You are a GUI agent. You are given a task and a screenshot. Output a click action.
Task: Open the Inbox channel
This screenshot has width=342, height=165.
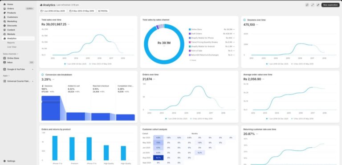point(18,62)
